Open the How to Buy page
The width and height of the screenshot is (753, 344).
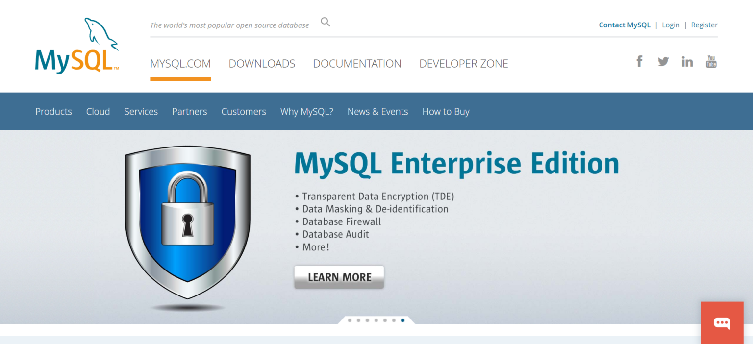pyautogui.click(x=446, y=111)
